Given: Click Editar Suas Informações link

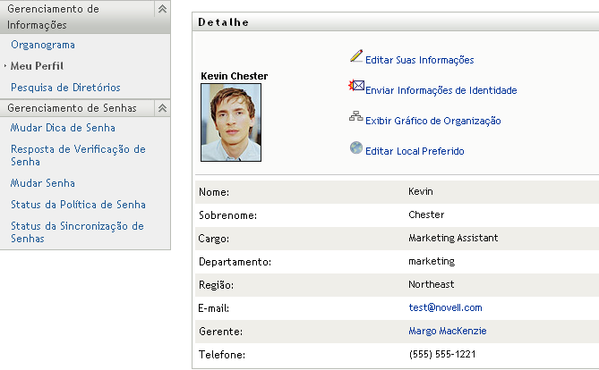Looking at the screenshot, I should pos(419,60).
